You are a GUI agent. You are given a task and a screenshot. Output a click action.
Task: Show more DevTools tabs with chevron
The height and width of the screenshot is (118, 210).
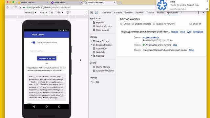(181, 12)
